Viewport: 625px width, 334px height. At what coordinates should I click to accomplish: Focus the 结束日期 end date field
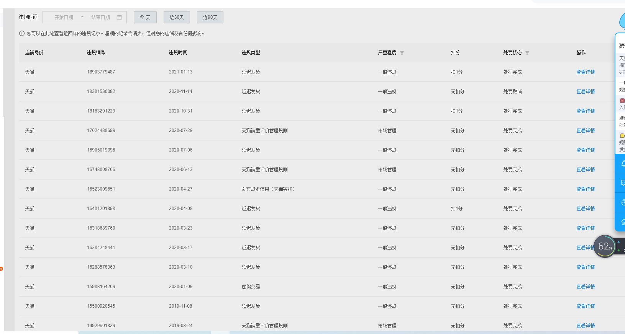[100, 17]
